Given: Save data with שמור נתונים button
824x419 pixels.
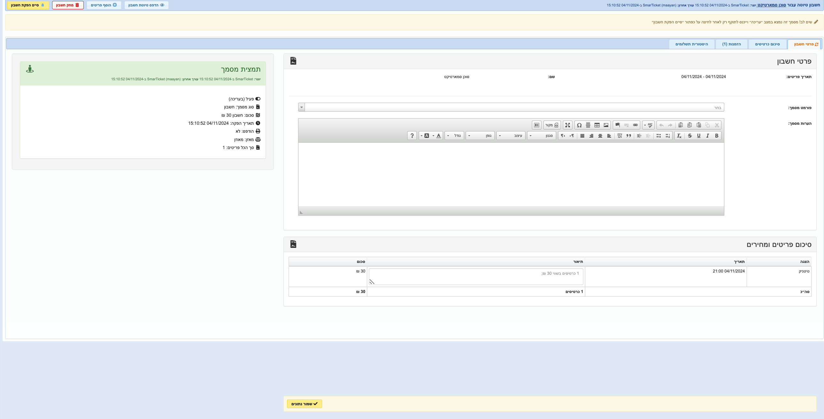Looking at the screenshot, I should (305, 404).
